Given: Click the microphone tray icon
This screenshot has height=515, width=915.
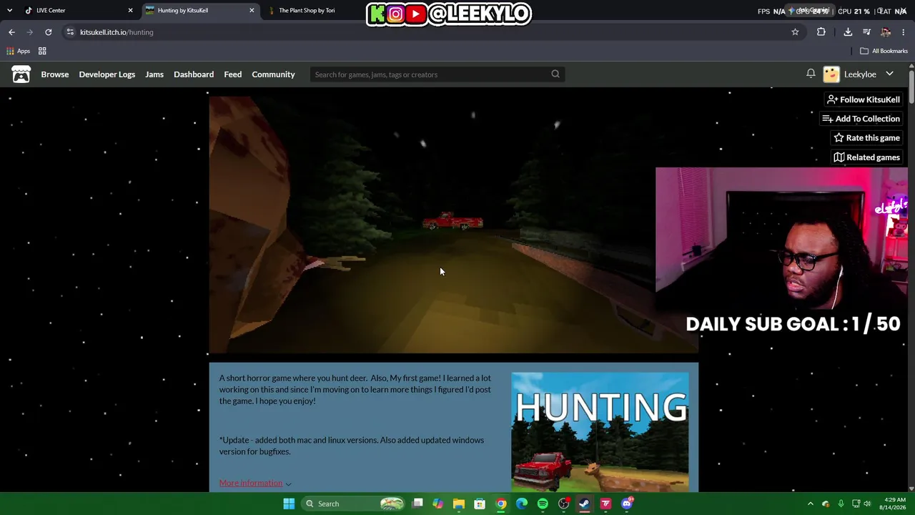Looking at the screenshot, I should [841, 504].
